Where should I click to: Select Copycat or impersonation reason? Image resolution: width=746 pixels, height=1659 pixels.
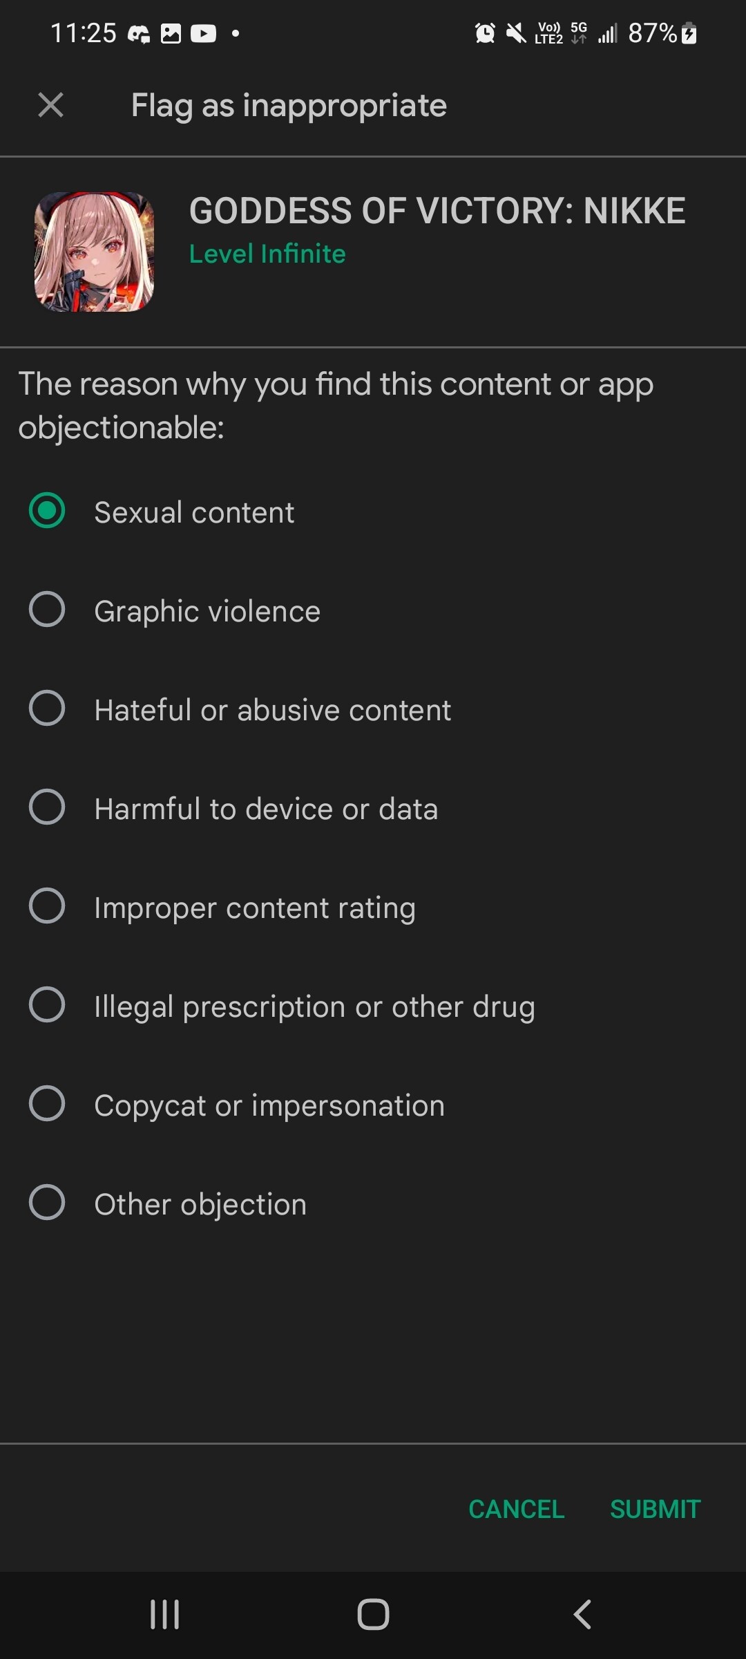click(x=47, y=1104)
